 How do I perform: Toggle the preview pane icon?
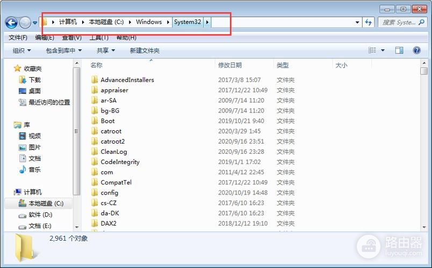[x=399, y=50]
